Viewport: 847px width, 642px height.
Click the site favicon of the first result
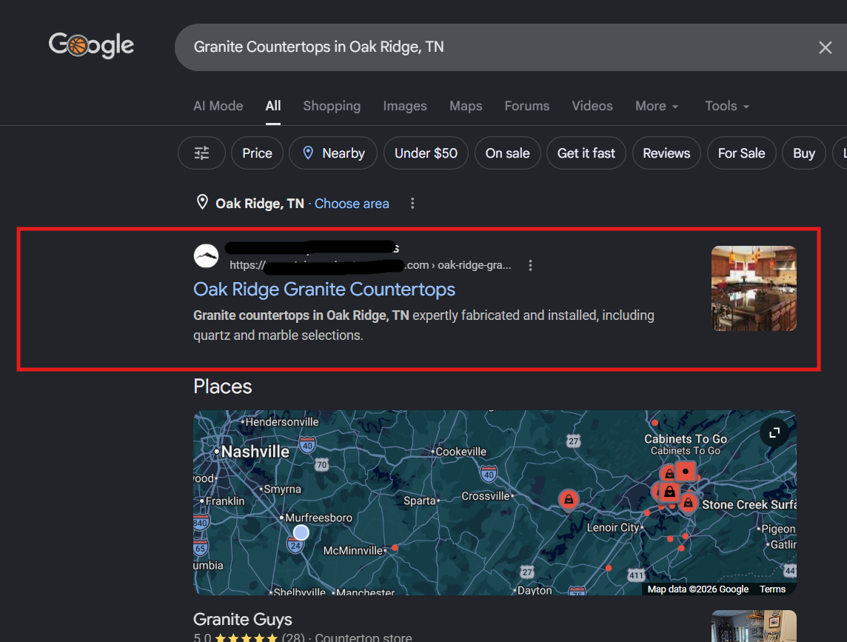pos(206,255)
